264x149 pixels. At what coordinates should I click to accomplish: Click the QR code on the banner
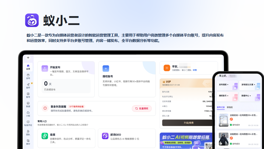point(209,146)
